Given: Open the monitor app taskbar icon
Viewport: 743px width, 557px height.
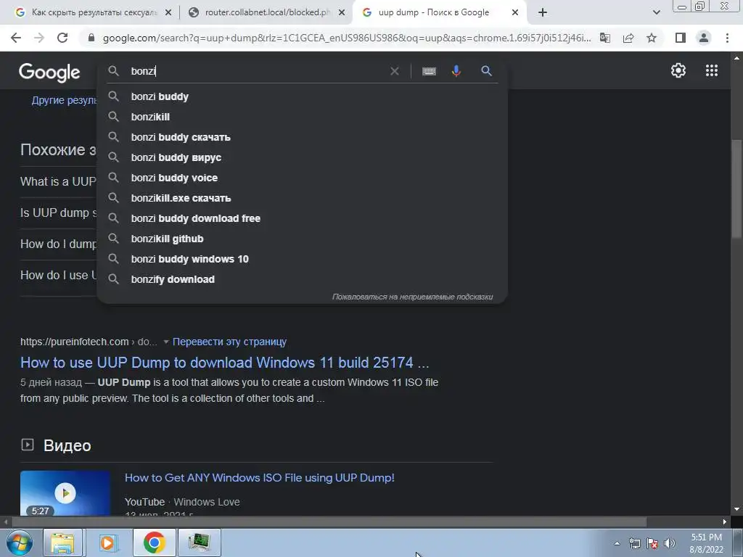Looking at the screenshot, I should 199,542.
